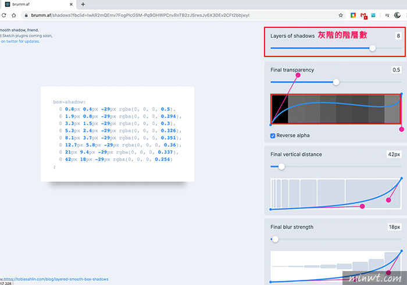Click the lower-right pink handle of the transparency curve
Image resolution: width=407 pixels, height=285 pixels.
point(402,129)
